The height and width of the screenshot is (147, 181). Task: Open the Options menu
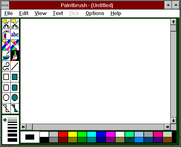[x=95, y=13]
